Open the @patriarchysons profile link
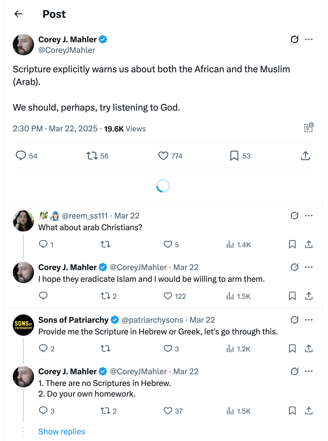 point(152,320)
